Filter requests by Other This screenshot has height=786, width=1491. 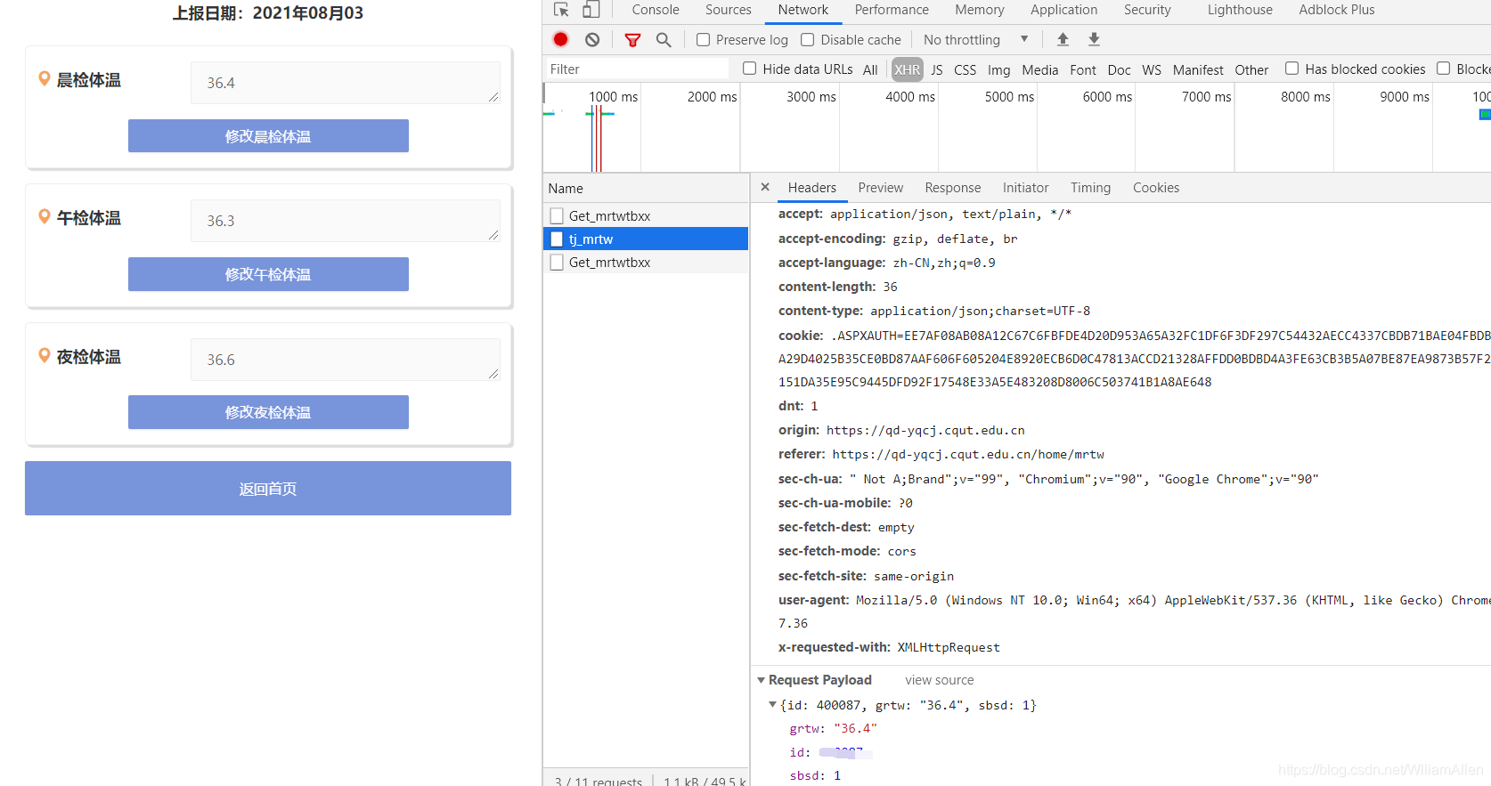(1251, 69)
